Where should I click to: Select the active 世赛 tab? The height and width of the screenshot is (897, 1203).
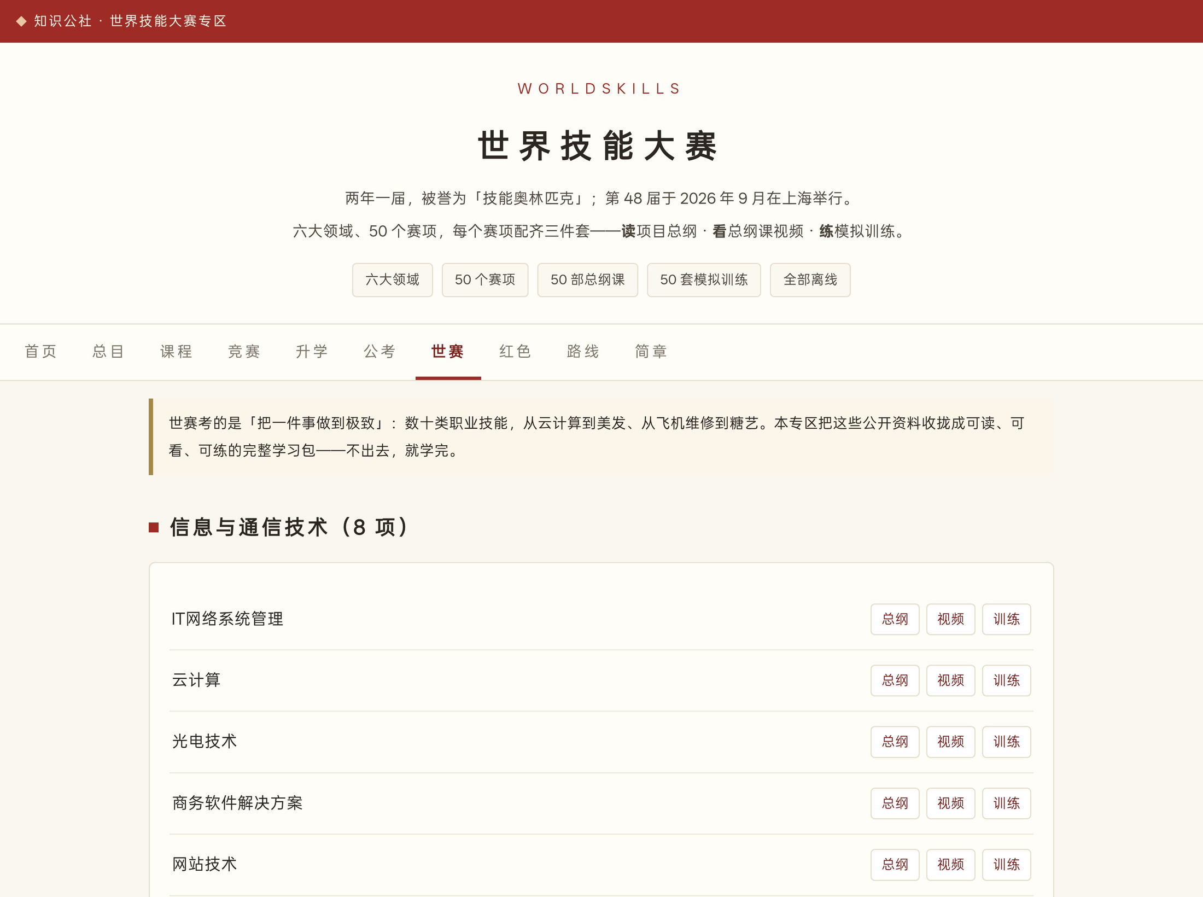[x=448, y=352]
